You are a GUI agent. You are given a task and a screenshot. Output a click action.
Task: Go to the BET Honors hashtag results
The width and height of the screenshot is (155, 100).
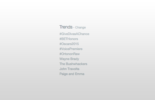69,39
